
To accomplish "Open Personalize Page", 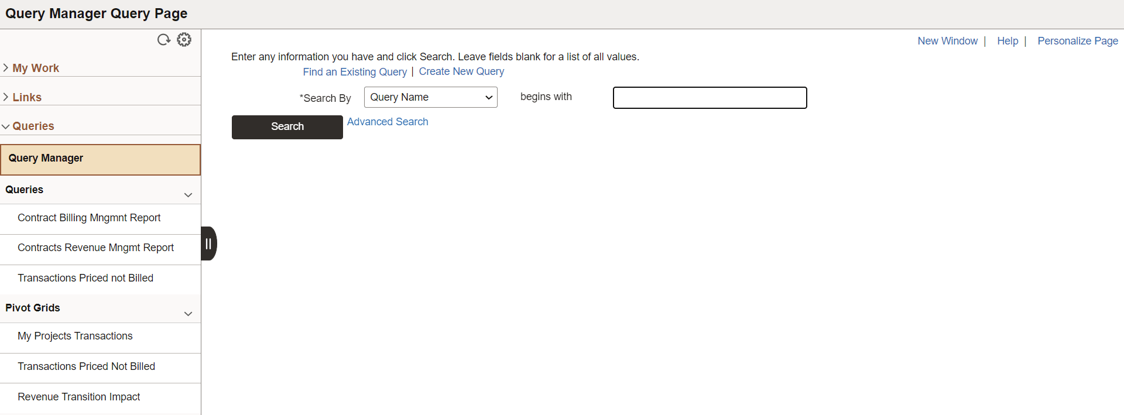I will (1078, 40).
